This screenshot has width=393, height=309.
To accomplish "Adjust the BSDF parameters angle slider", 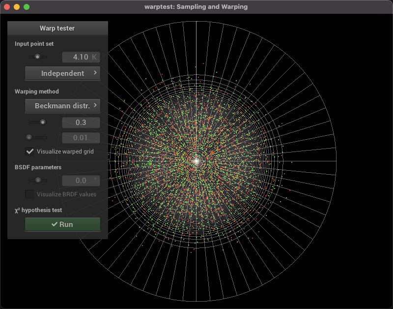I will tap(38, 180).
